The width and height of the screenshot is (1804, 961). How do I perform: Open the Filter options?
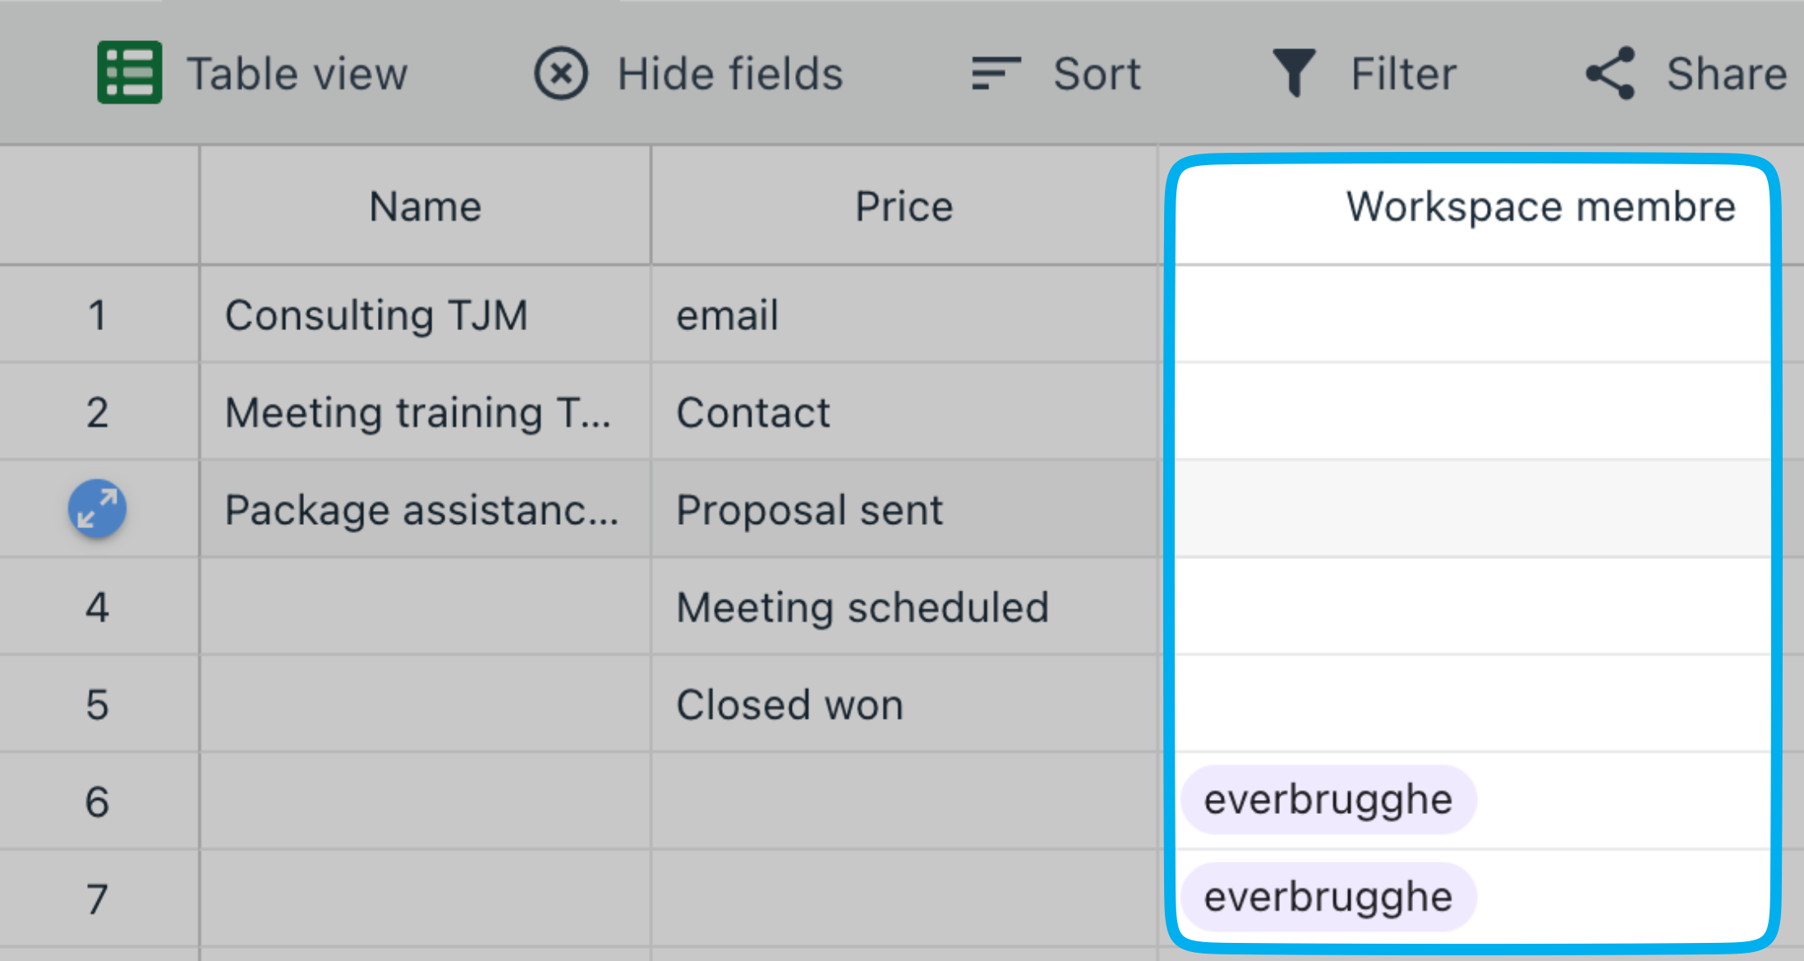1364,73
